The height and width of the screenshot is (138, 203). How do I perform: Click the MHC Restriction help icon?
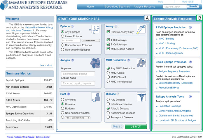[128, 60]
